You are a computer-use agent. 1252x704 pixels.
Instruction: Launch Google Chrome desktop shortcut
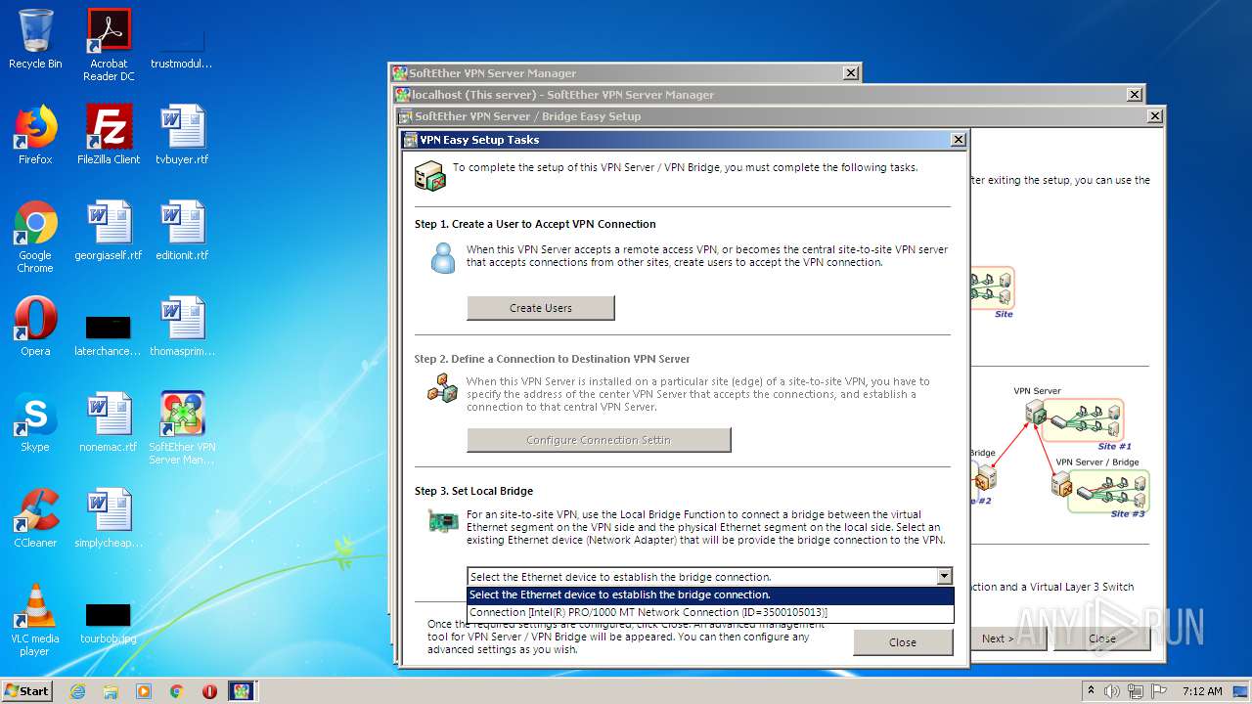35,237
